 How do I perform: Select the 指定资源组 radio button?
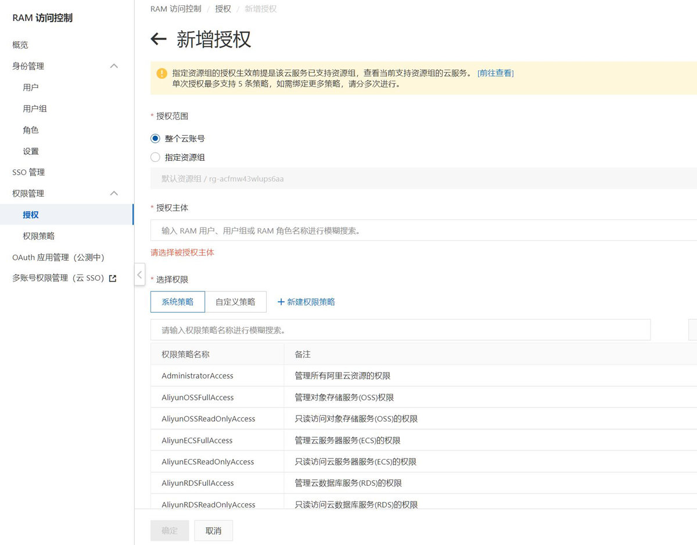[x=155, y=157]
